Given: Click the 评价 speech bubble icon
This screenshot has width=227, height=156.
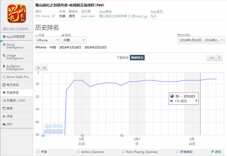Looking at the screenshot, I should tap(4, 124).
